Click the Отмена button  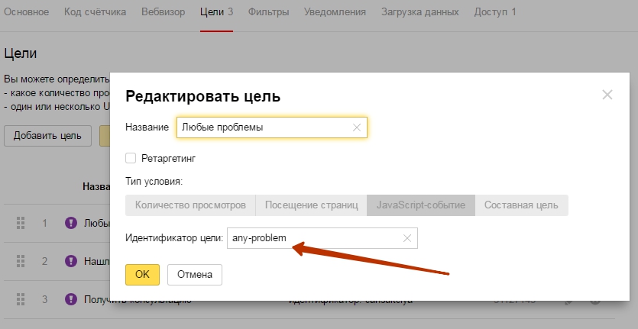point(194,274)
